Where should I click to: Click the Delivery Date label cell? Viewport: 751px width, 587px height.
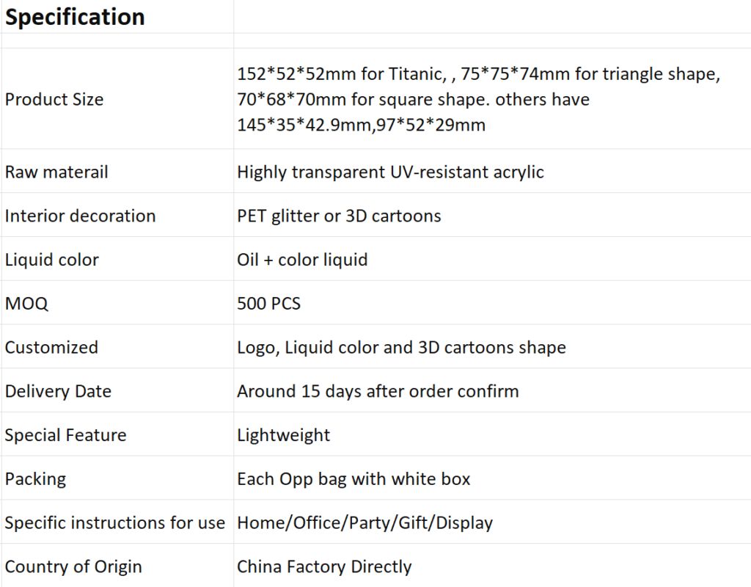pos(117,390)
